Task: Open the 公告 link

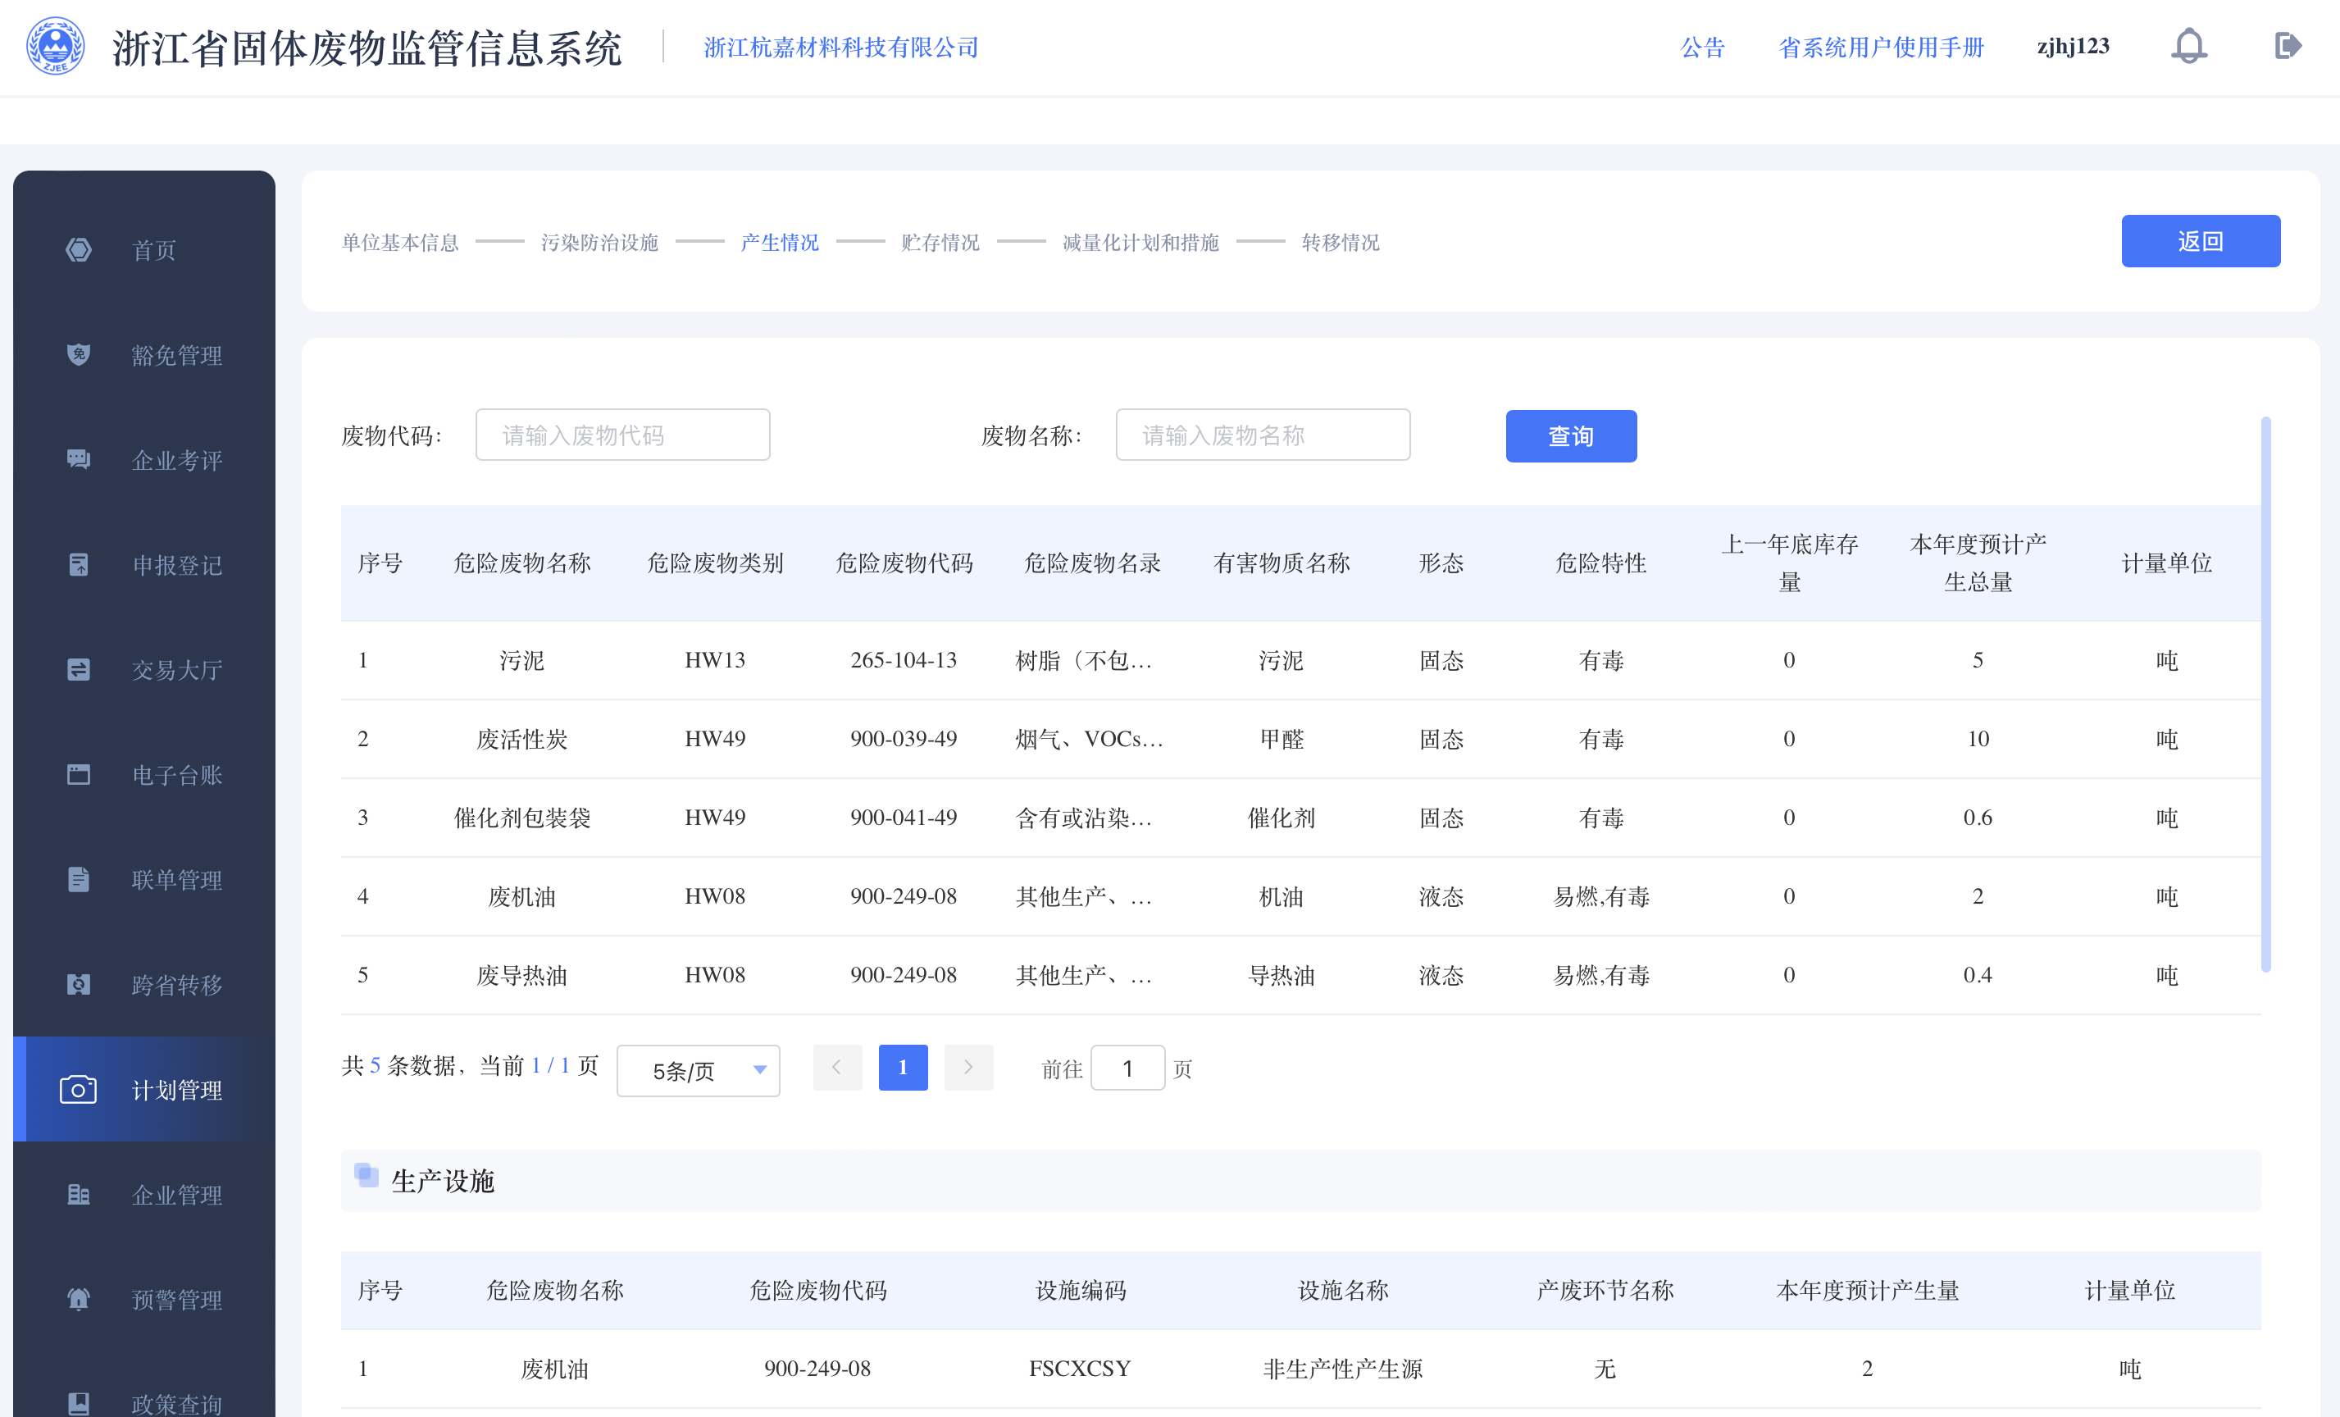Action: [1703, 47]
